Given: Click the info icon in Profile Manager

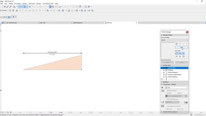Looking at the screenshot, I should pos(183,56).
